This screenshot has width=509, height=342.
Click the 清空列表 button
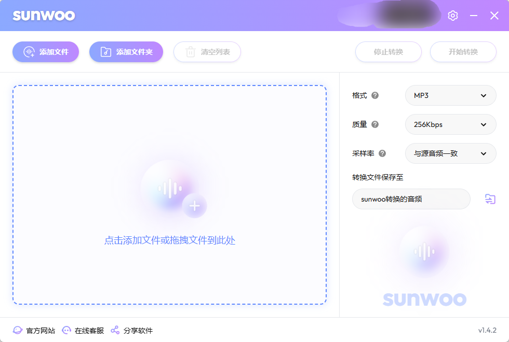tap(207, 52)
